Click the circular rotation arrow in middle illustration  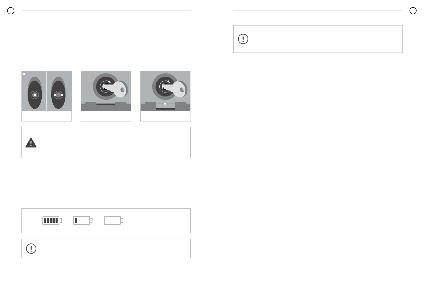105,87
